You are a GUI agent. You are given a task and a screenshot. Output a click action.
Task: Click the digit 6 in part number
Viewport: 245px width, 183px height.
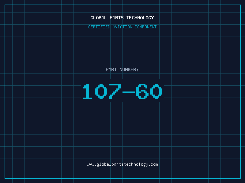[x=142, y=91]
